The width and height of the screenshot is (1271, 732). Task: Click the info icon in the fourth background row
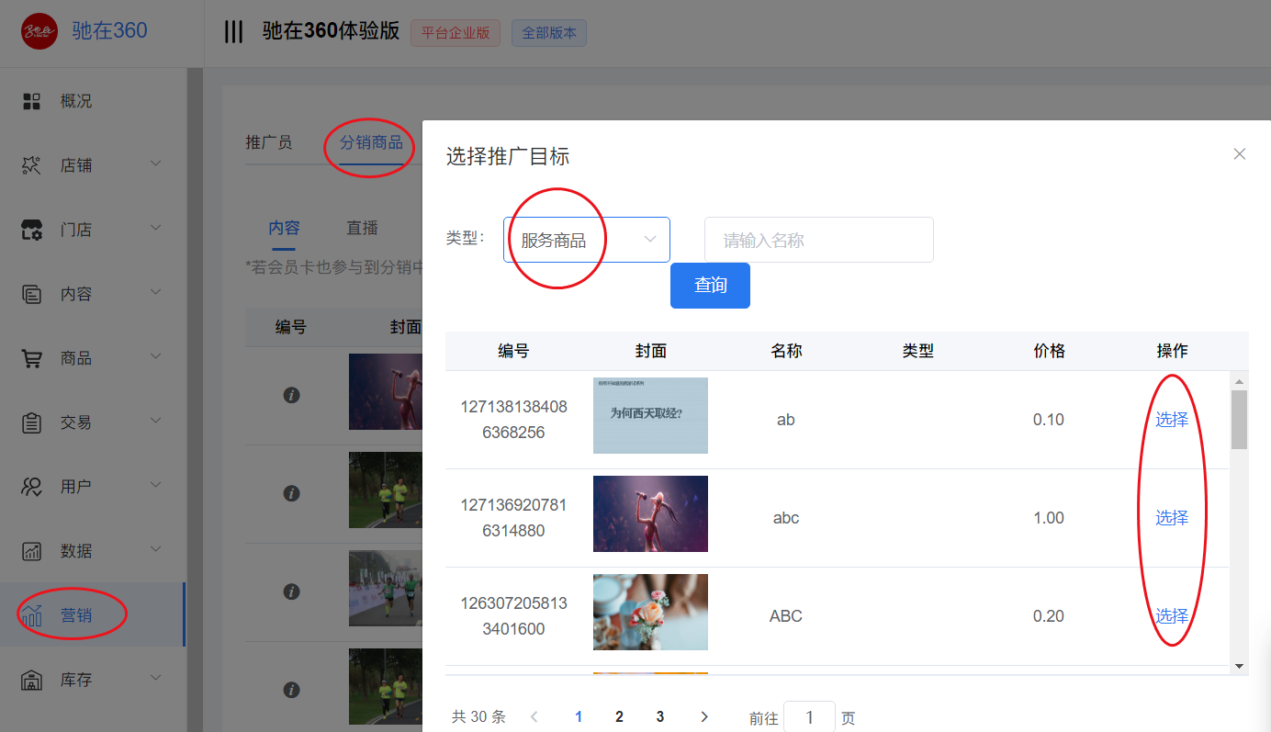point(292,690)
